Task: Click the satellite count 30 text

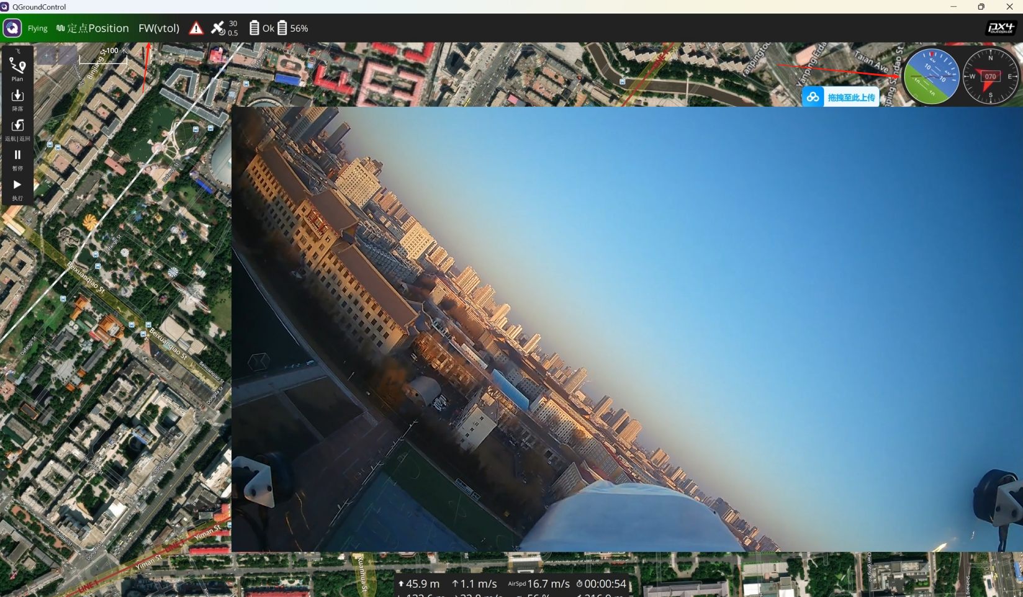Action: 233,24
